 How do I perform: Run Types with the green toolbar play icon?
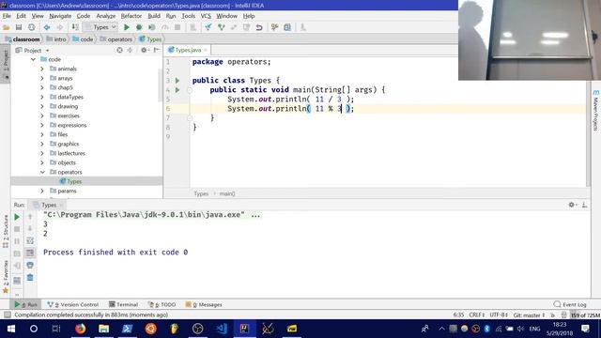(x=127, y=27)
